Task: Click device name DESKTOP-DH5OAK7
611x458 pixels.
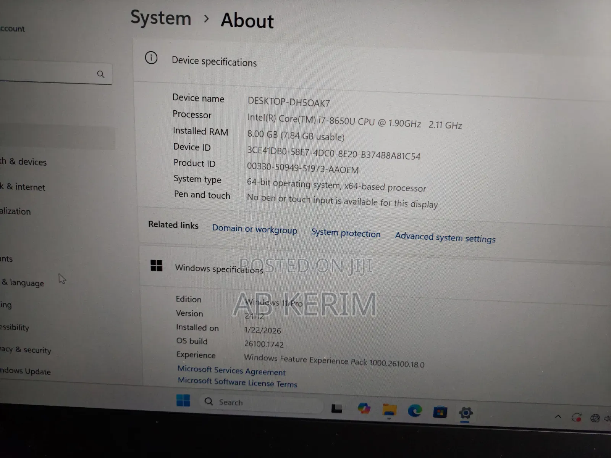Action: 289,102
